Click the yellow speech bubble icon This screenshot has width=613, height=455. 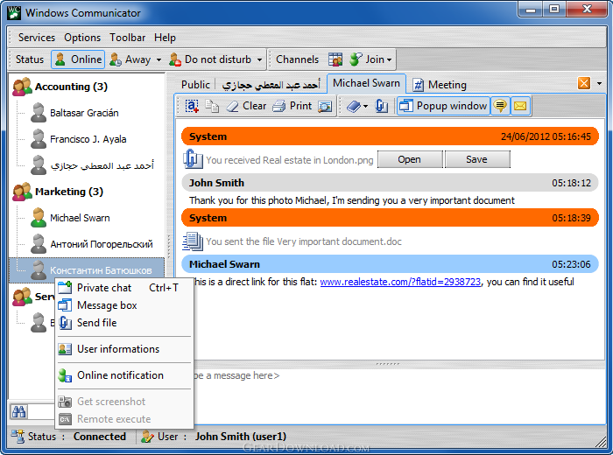coord(501,106)
